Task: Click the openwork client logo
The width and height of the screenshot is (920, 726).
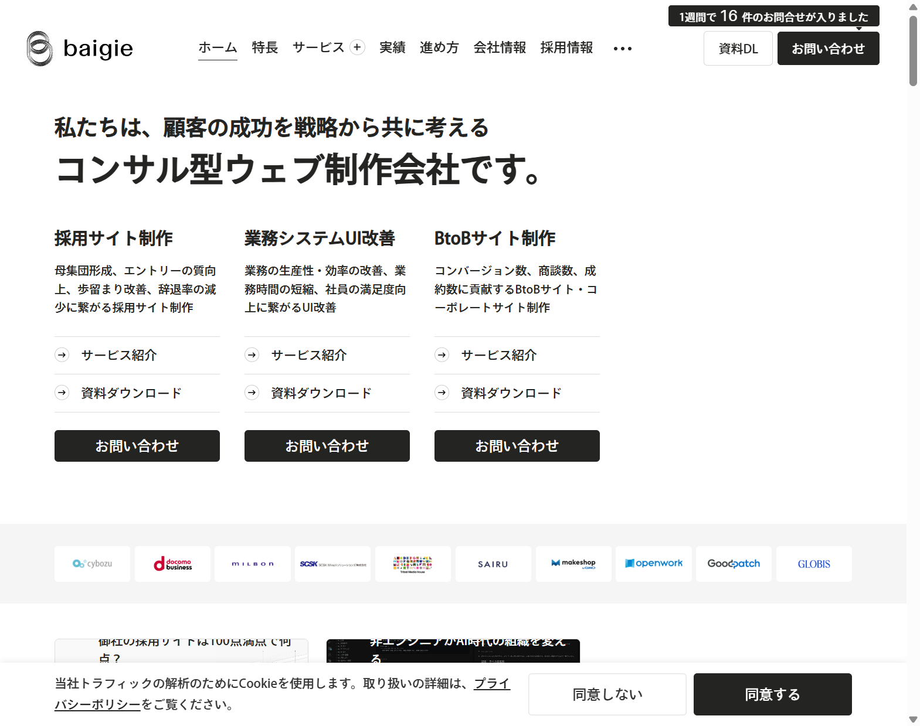Action: 654,564
